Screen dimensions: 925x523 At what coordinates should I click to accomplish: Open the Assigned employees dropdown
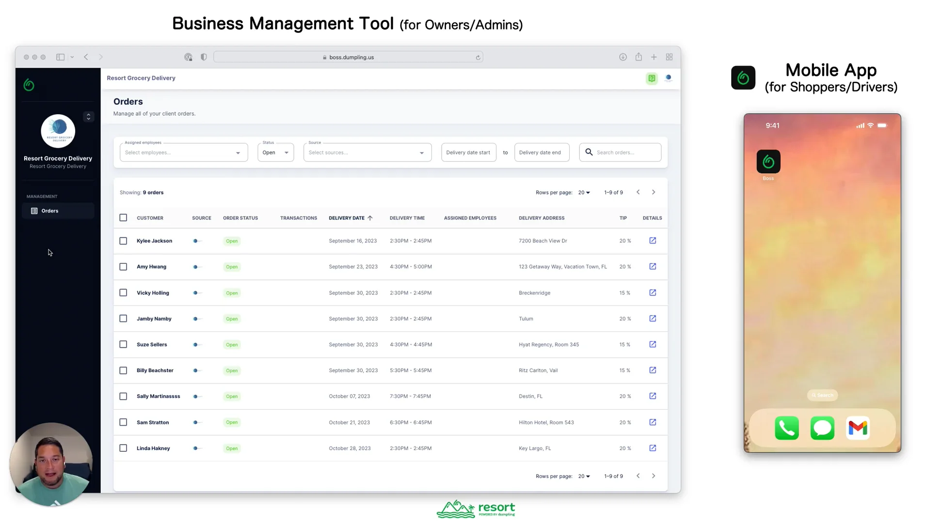183,152
